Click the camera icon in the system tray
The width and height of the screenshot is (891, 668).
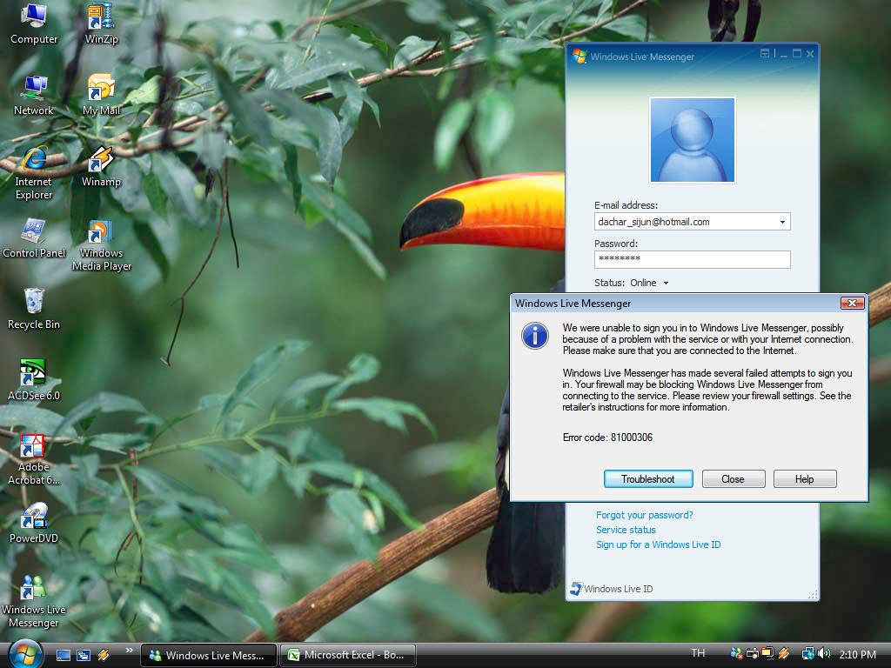(x=753, y=654)
